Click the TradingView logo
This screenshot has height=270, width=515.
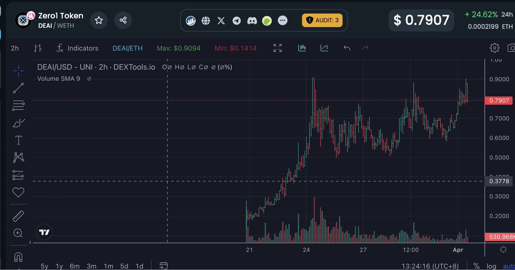44,232
